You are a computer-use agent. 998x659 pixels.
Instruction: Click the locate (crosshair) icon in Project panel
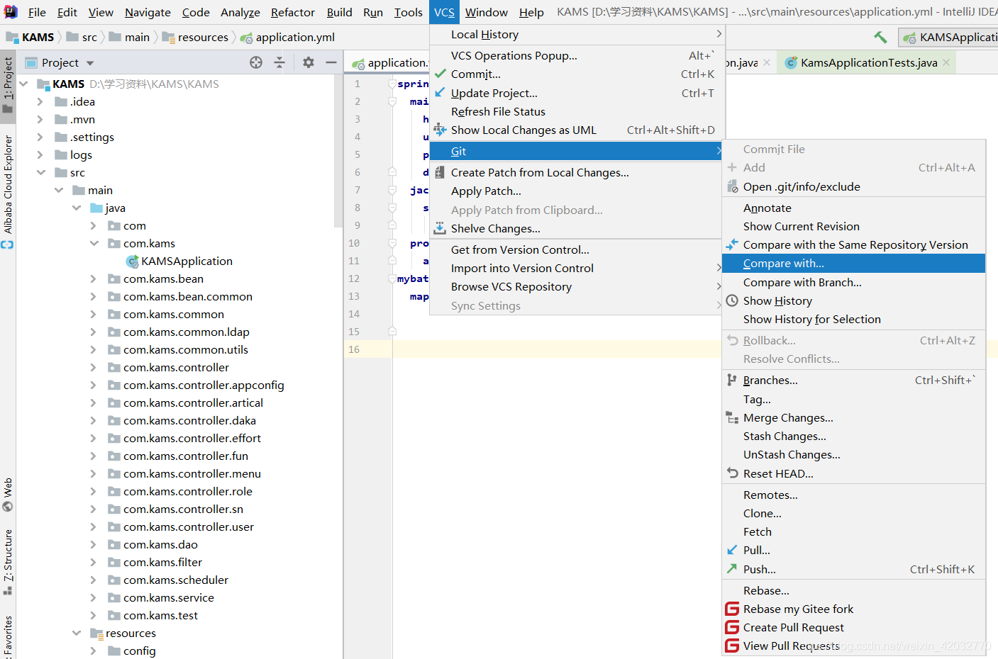(x=256, y=62)
